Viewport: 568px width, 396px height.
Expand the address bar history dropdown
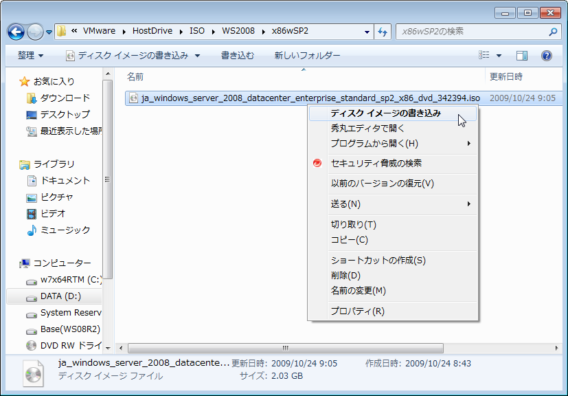(x=367, y=32)
